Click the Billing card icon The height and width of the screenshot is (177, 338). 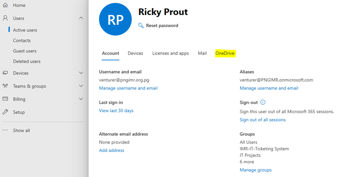pyautogui.click(x=5, y=99)
